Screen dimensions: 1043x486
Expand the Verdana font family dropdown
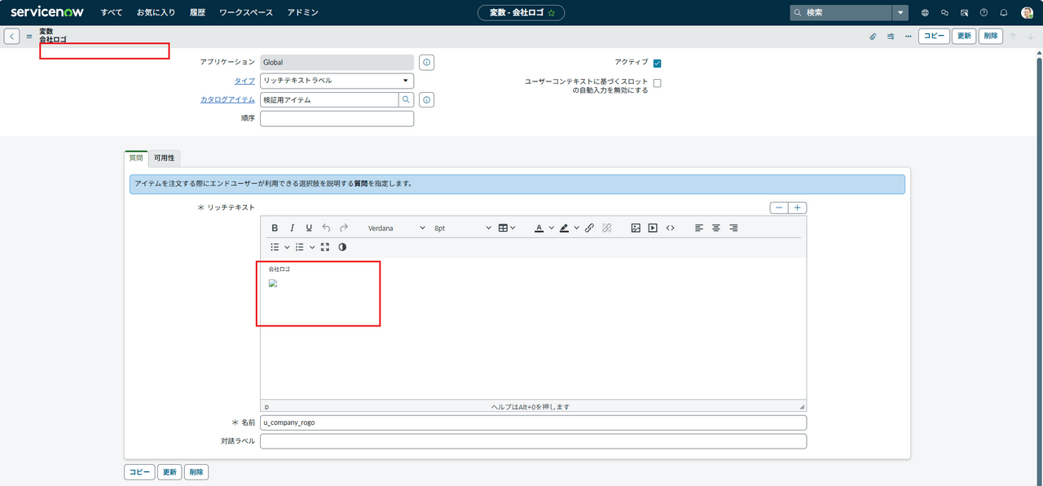click(396, 228)
